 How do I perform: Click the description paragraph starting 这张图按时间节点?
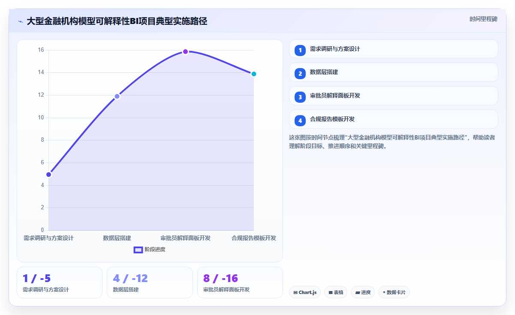click(392, 142)
